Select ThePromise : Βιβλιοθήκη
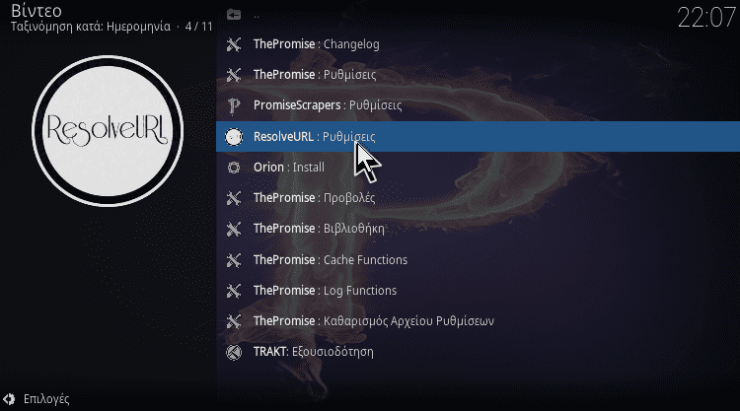 coord(478,229)
